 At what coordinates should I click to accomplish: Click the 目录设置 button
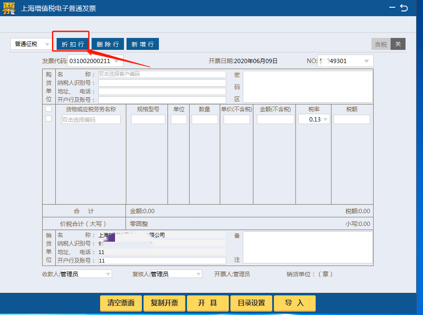point(251,303)
